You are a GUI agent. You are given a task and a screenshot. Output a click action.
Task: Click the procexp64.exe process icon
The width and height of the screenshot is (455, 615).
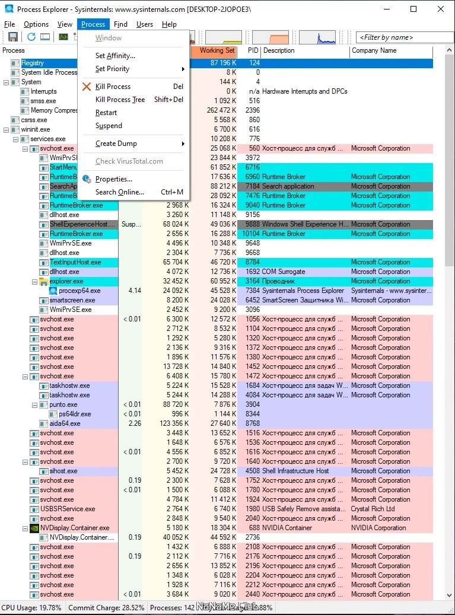53,291
